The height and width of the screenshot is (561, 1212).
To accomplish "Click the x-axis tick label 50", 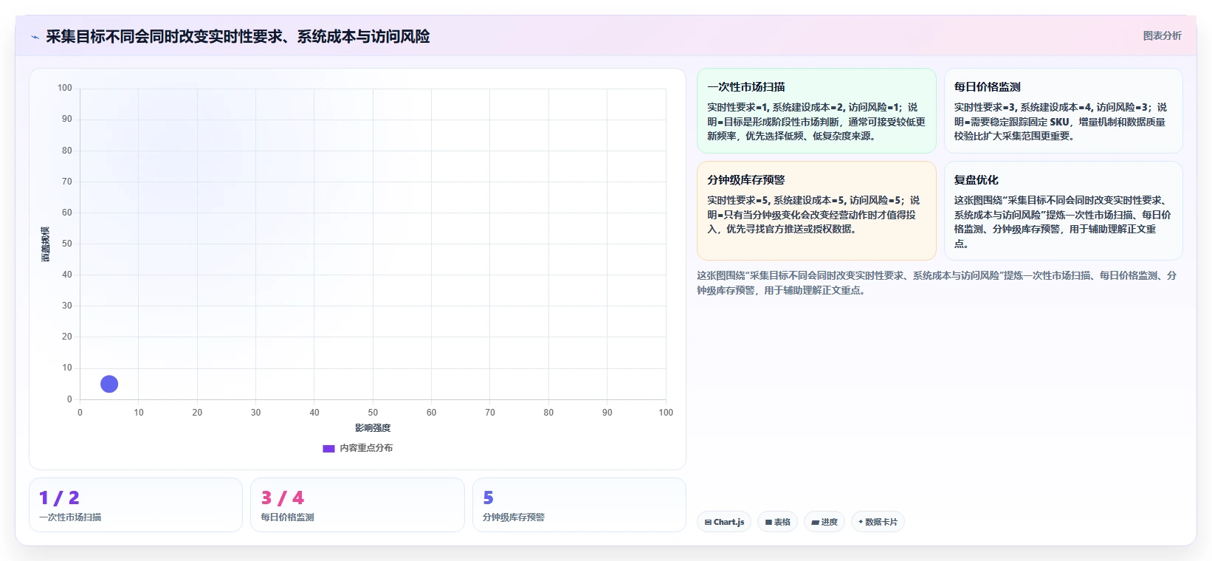I will [x=373, y=413].
